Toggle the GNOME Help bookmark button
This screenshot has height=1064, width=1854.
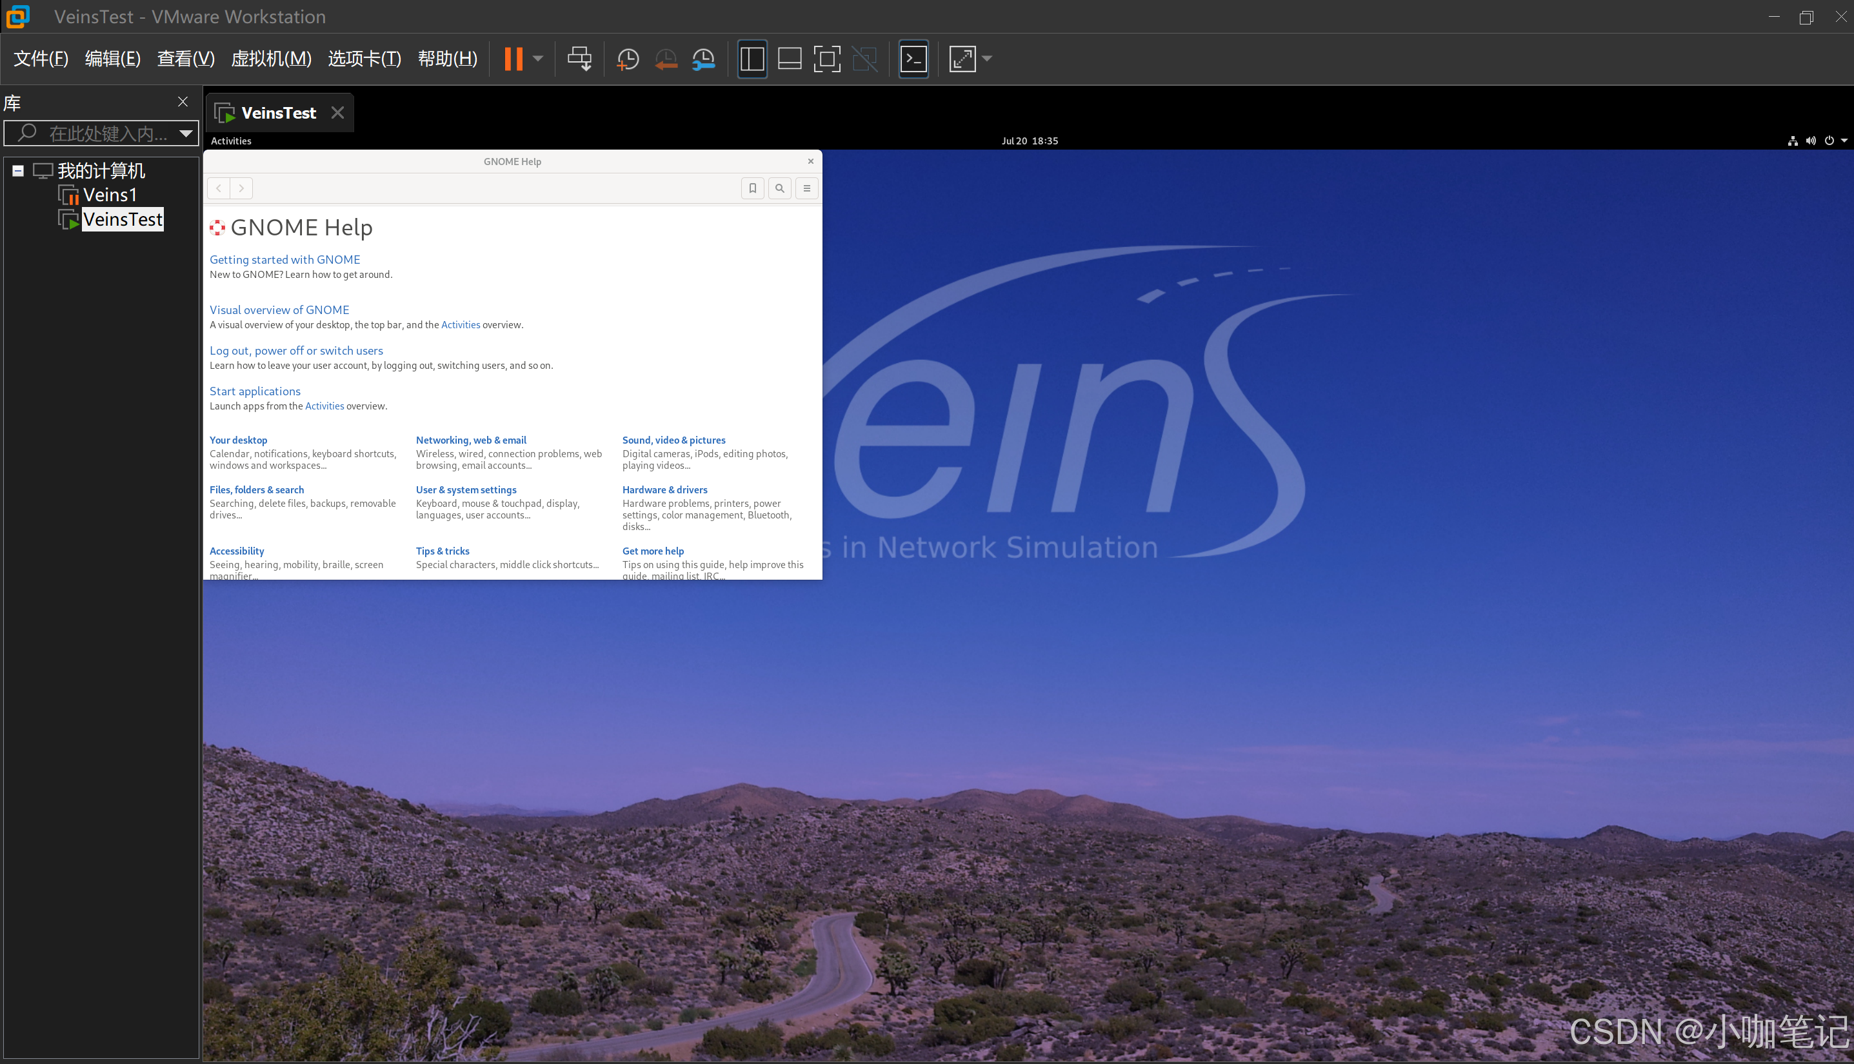754,187
